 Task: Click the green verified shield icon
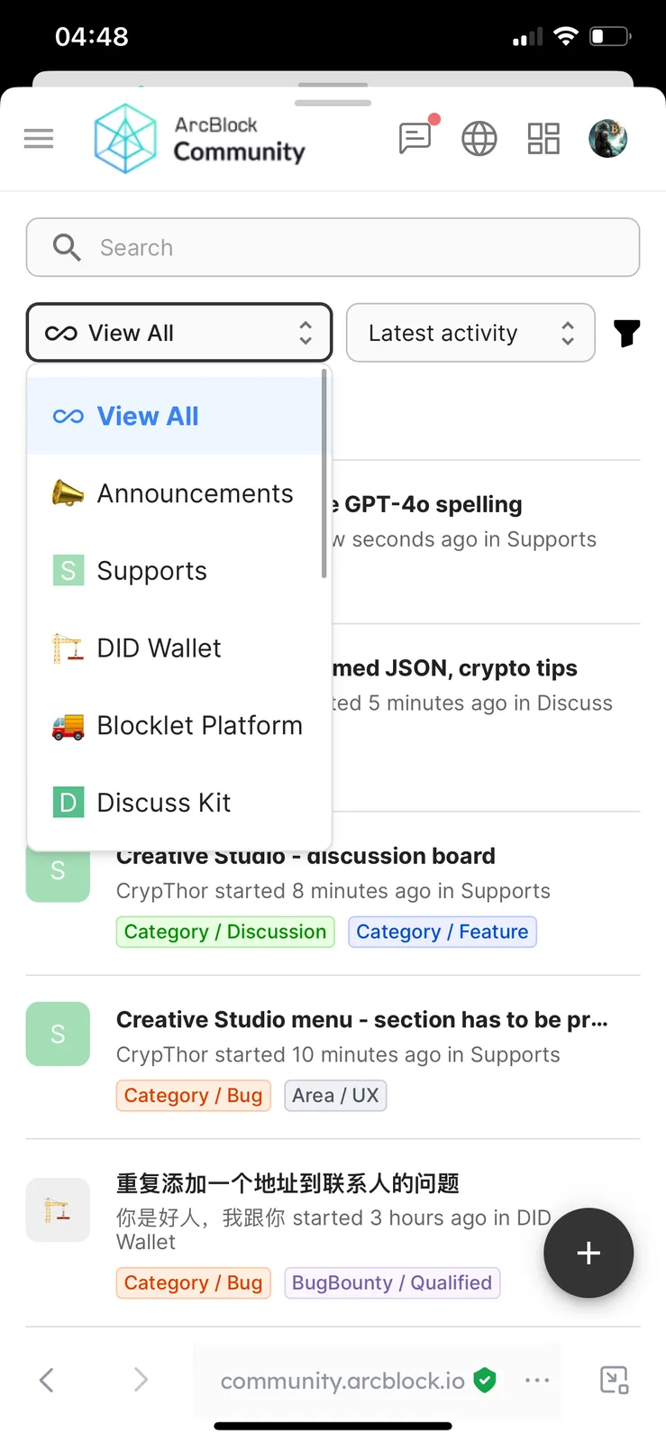pyautogui.click(x=485, y=1380)
